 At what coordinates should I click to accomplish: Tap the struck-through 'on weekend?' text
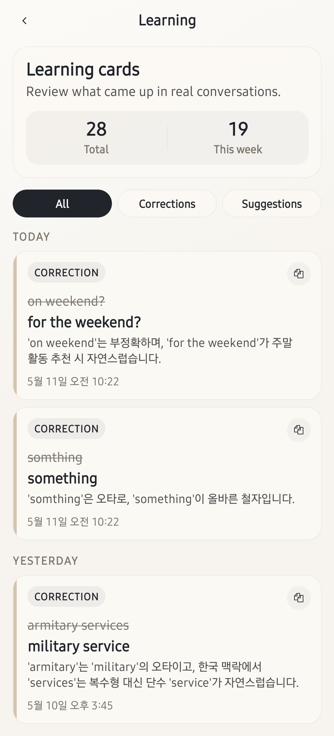[66, 301]
